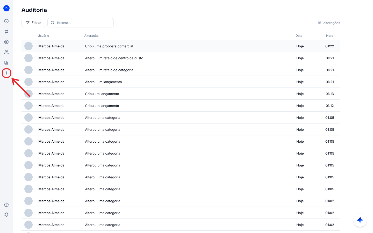Click the "151 alterações" count label
Image resolution: width=373 pixels, height=233 pixels.
pyautogui.click(x=329, y=23)
